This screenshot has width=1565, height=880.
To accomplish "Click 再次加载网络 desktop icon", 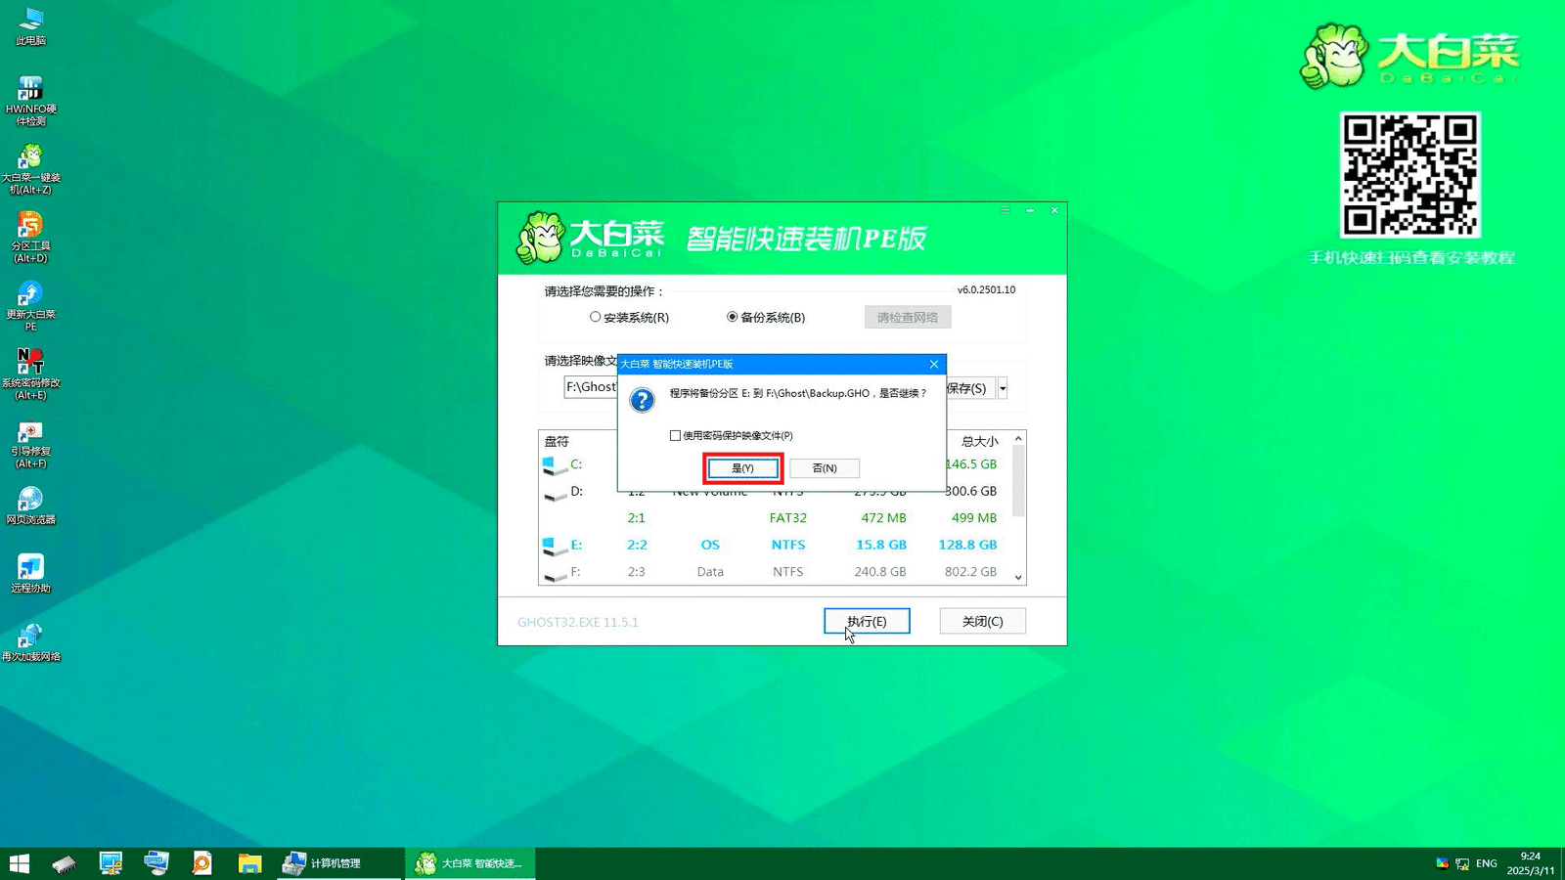I will (x=30, y=642).
